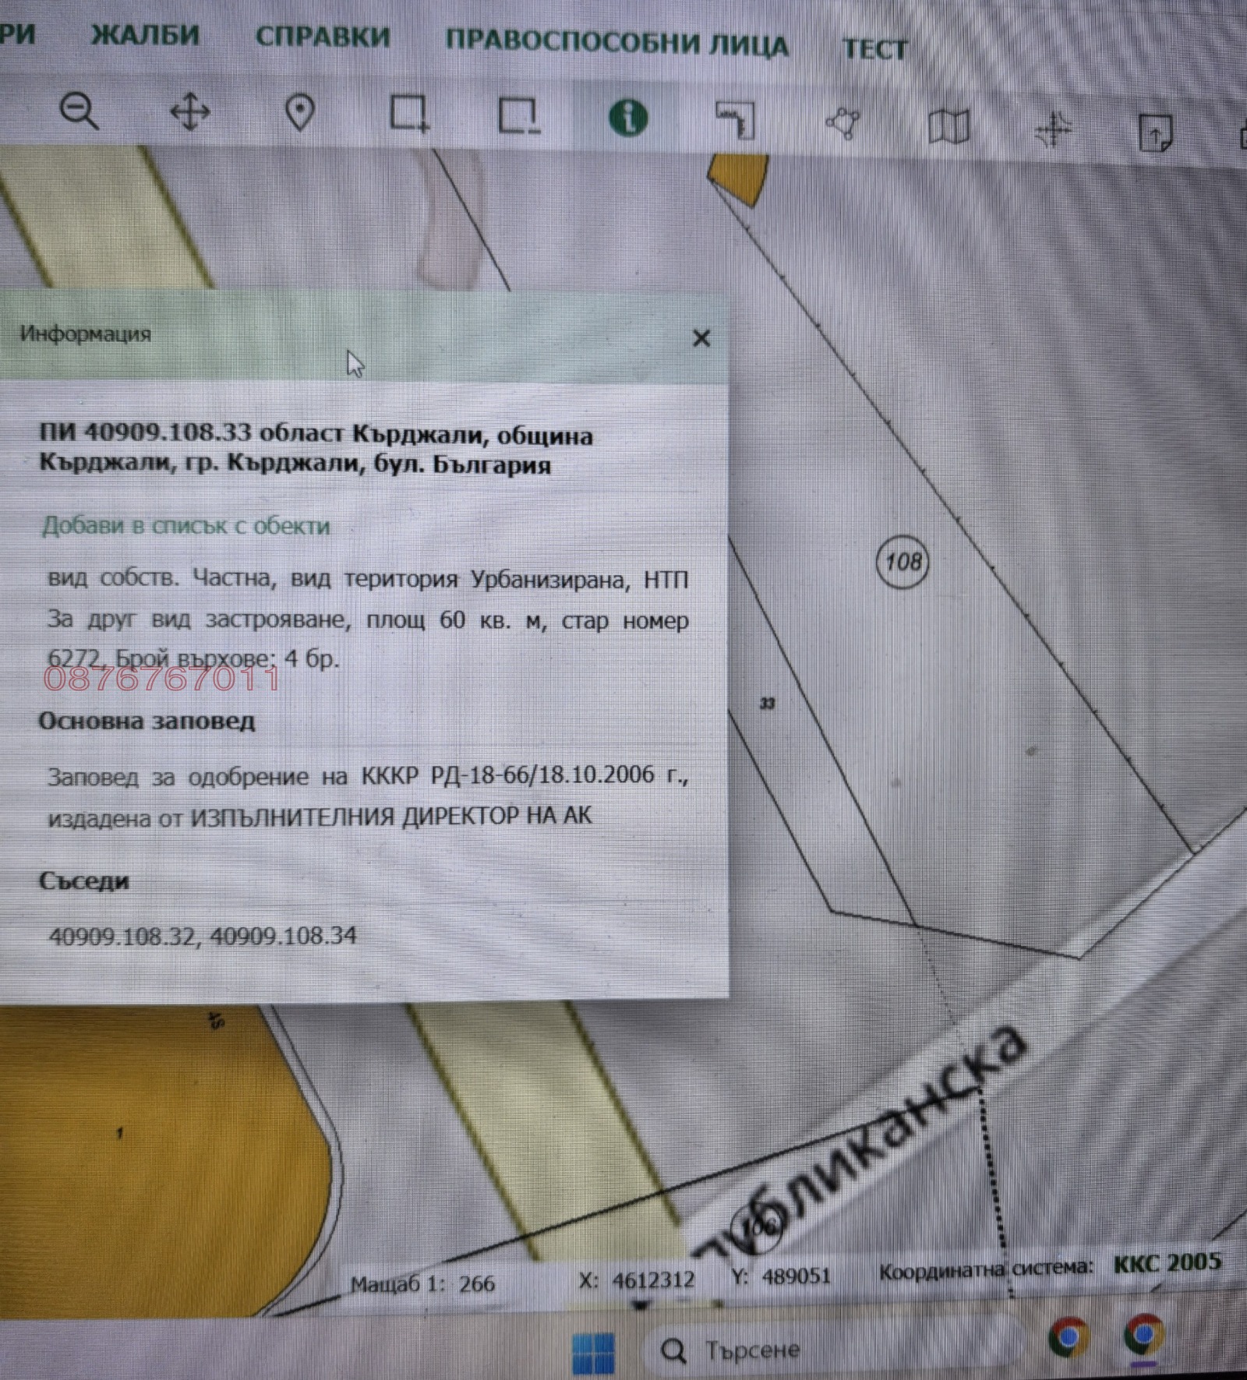Open the ТЕСТ menu item
Screen dimensions: 1247x1380
pos(875,49)
